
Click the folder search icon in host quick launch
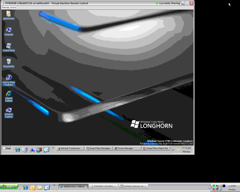click(x=40, y=188)
